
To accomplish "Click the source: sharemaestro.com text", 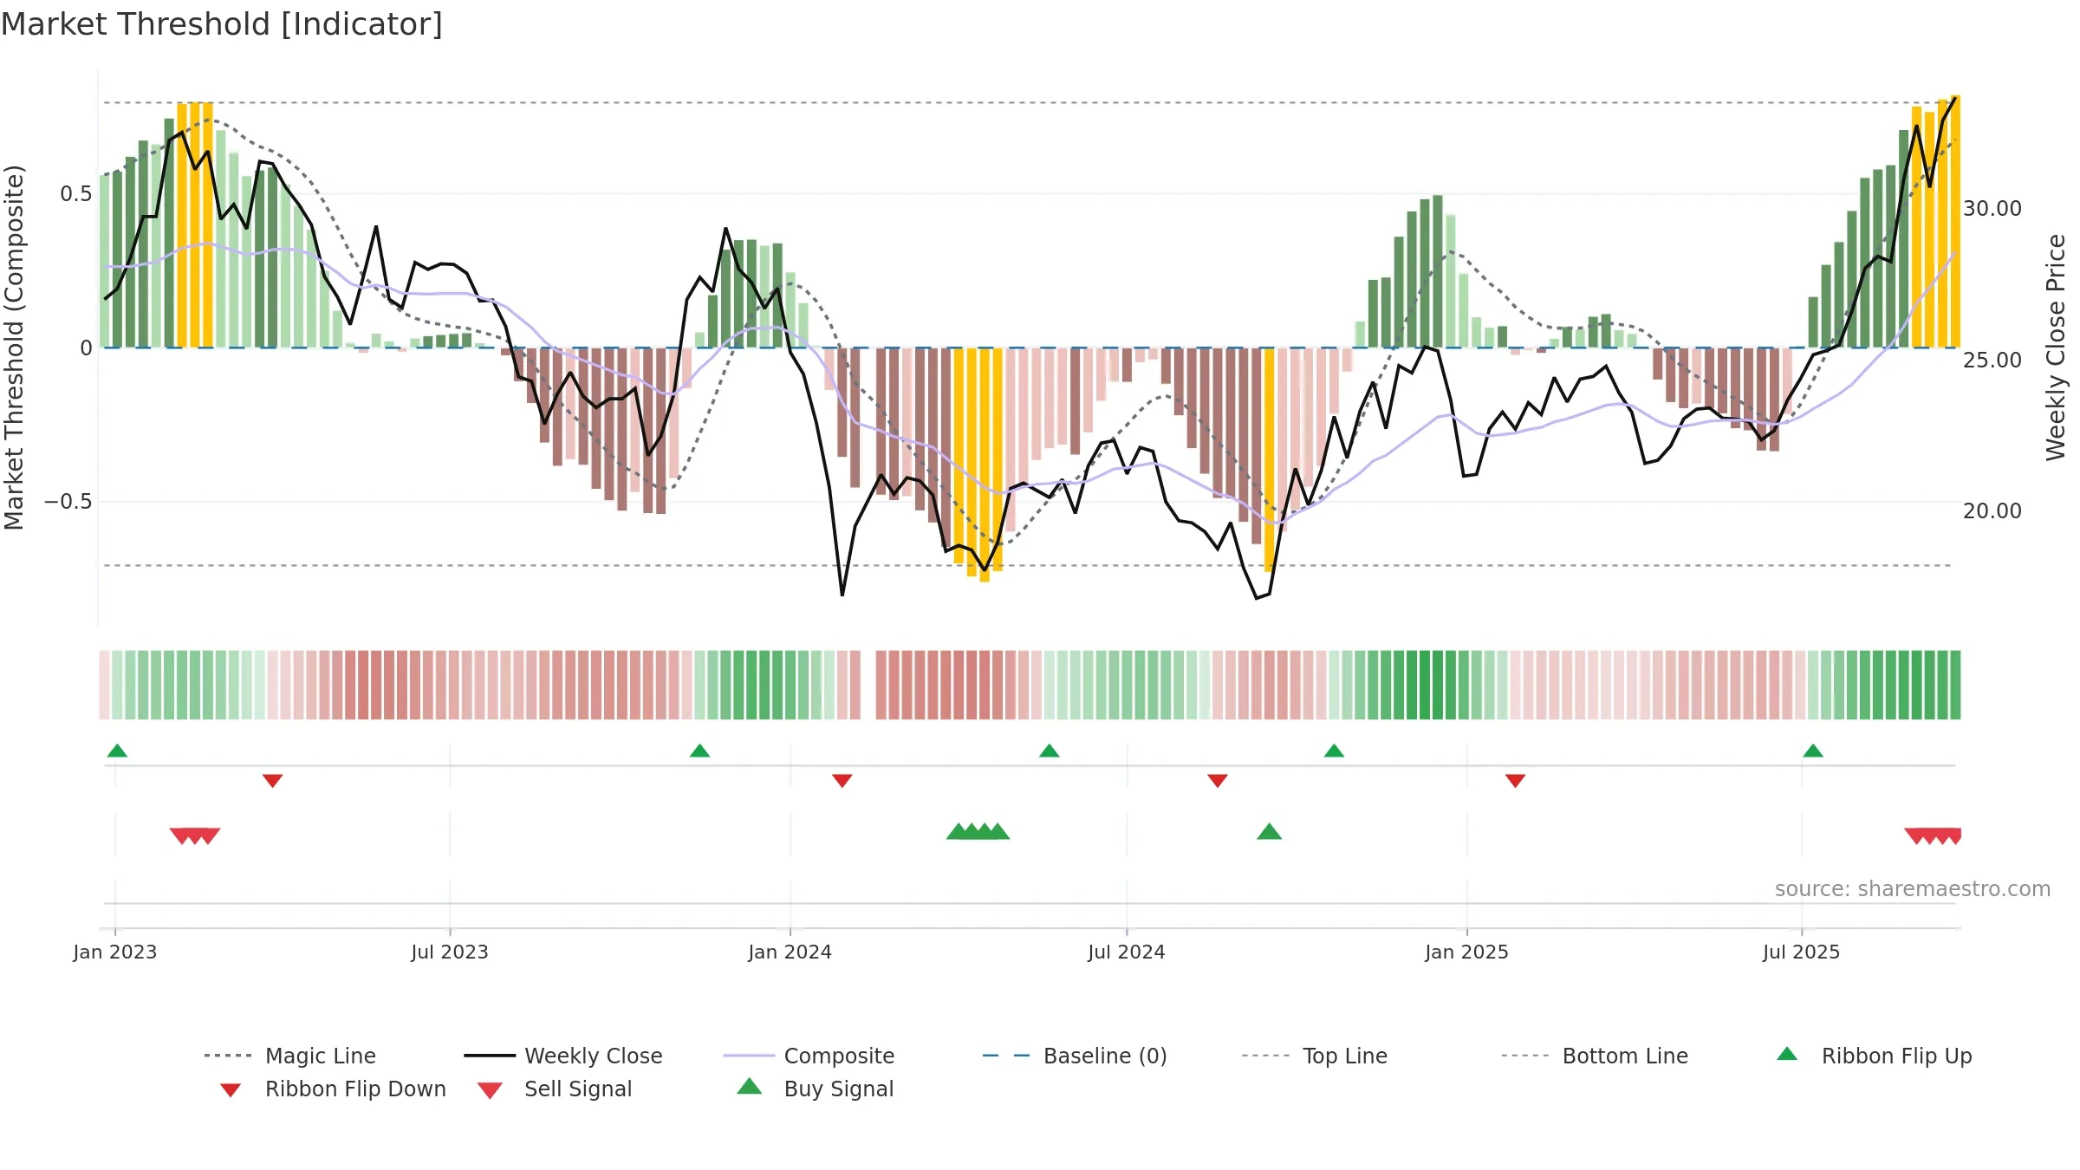I will (1913, 889).
